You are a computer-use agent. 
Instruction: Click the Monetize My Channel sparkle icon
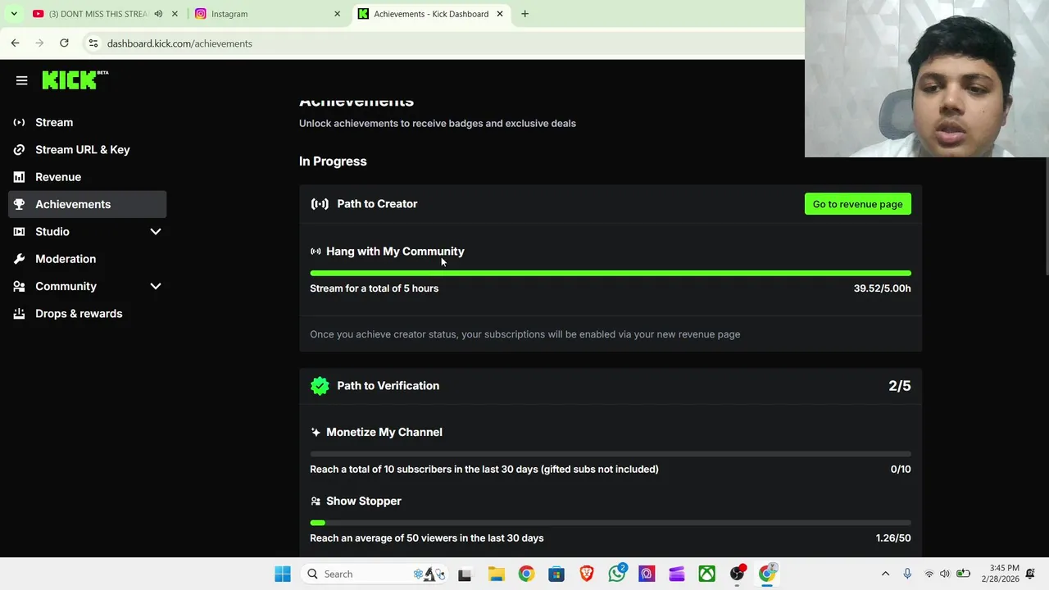click(316, 432)
